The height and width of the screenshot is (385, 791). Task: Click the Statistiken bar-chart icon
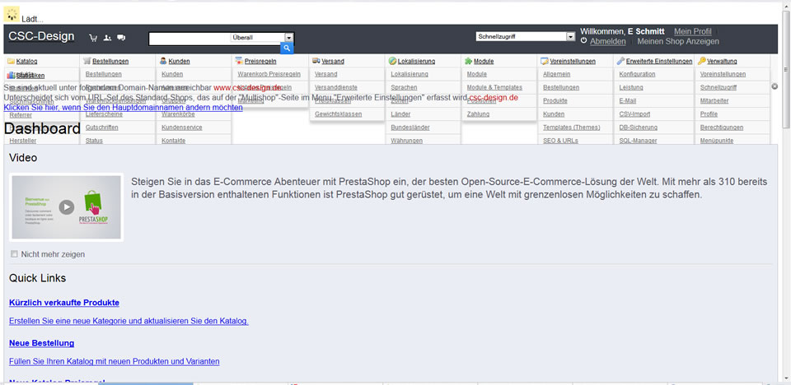[11, 76]
